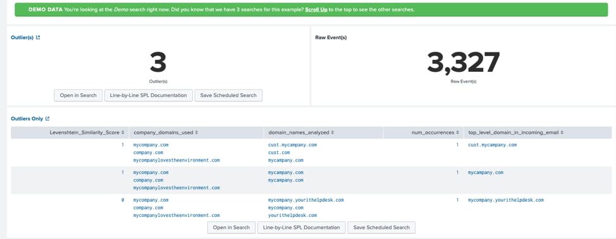Select mycompany.yourithelpdesk.com in top_level_domain column
Screen dimensions: 616x239
pyautogui.click(x=506, y=200)
